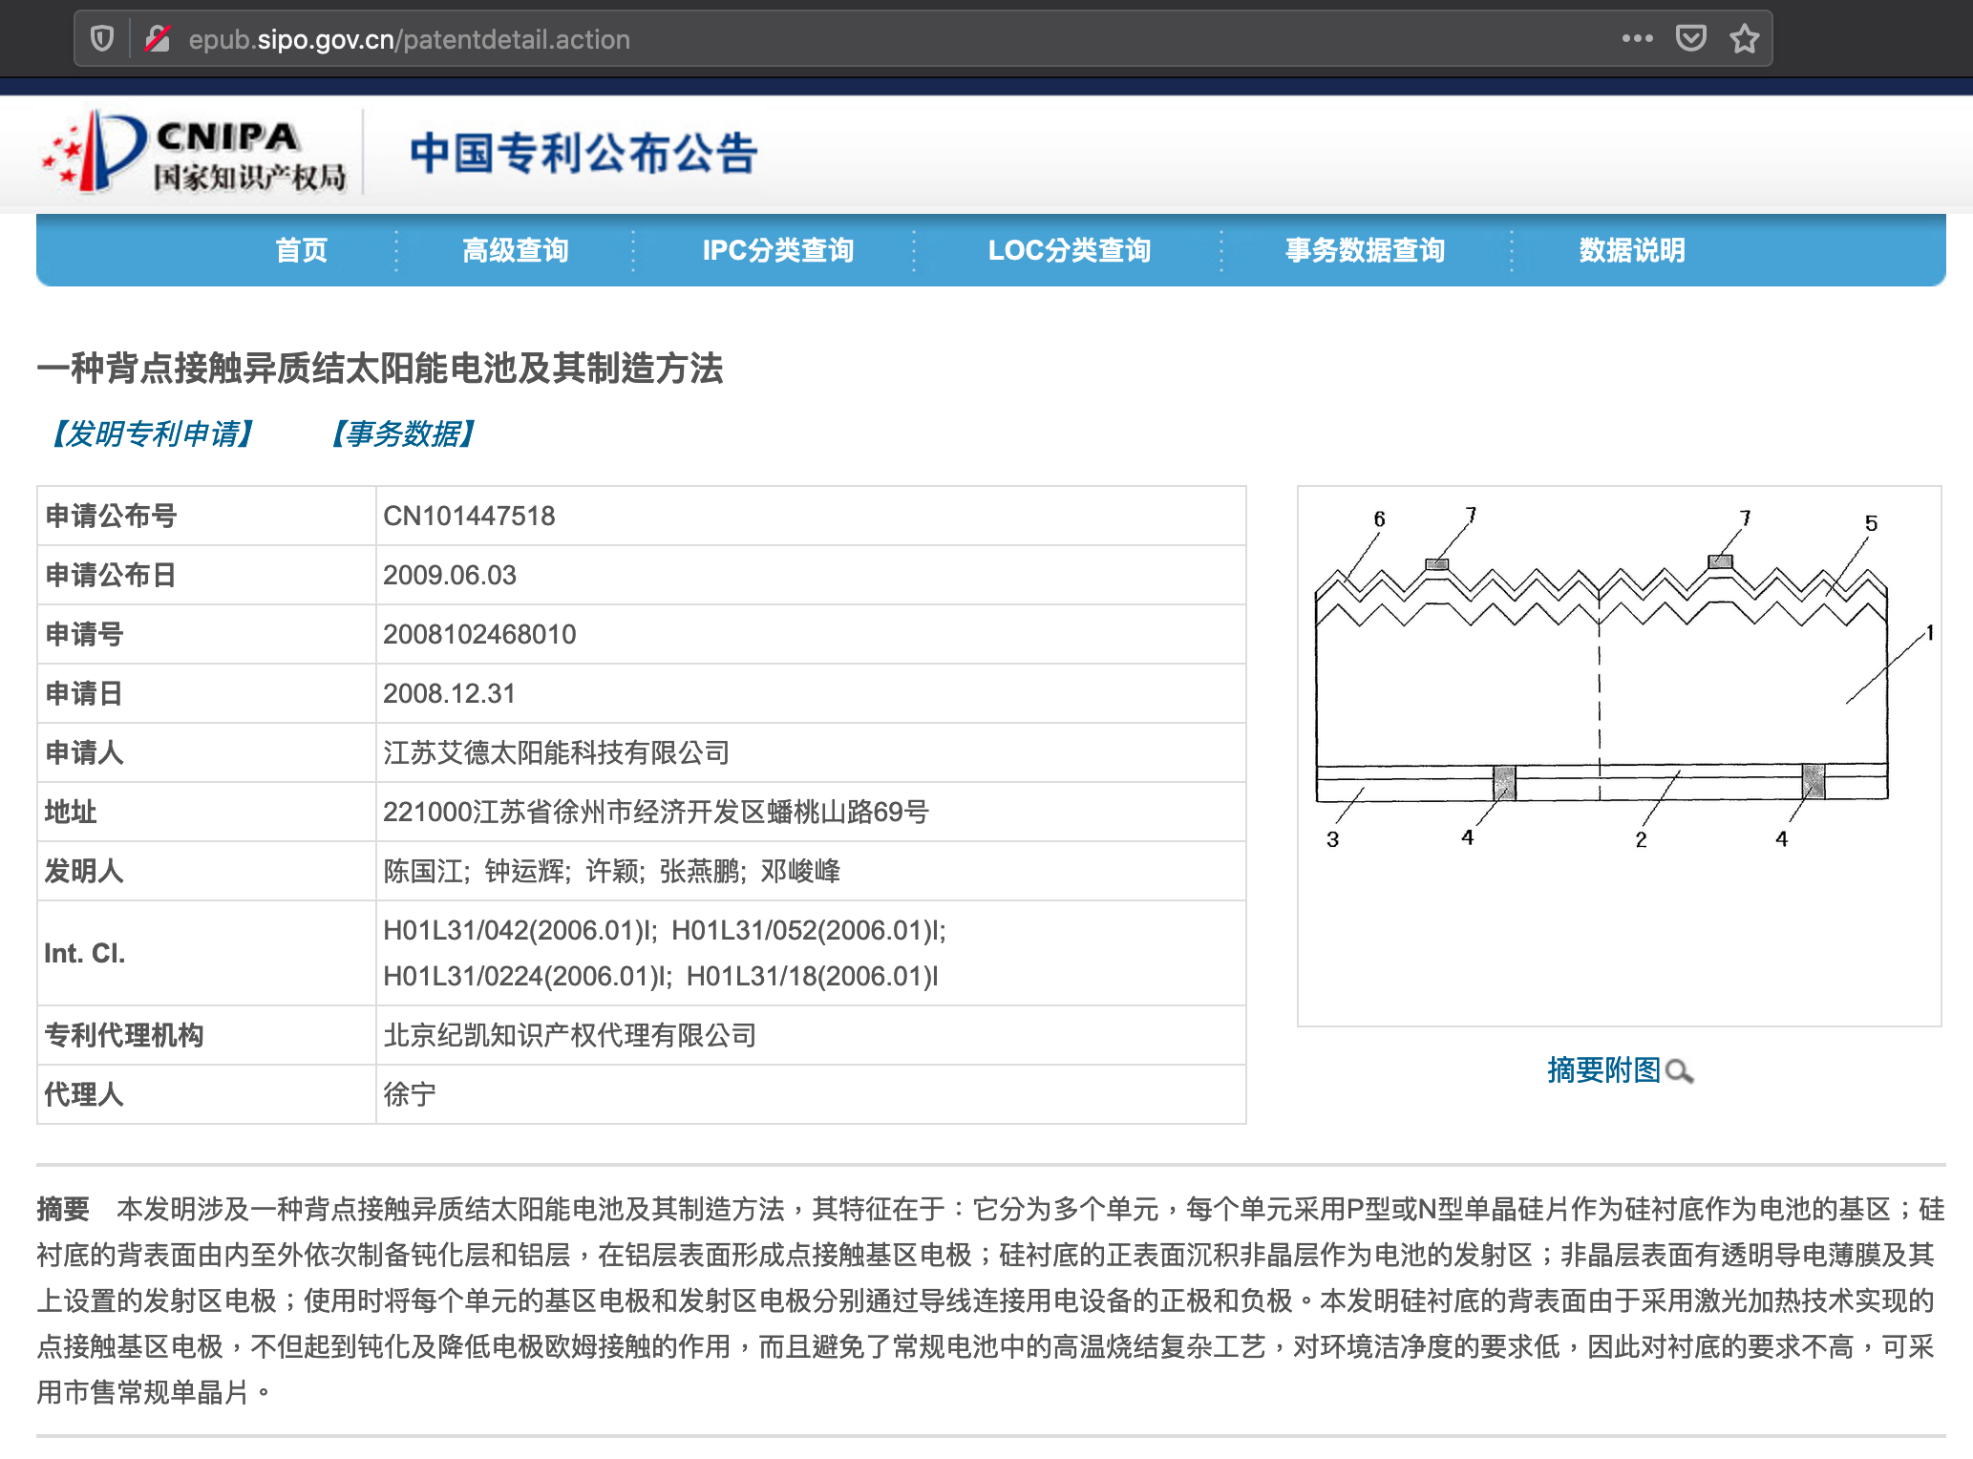Click the 中国专利公布公告 site title
This screenshot has height=1459, width=1973.
pyautogui.click(x=583, y=154)
